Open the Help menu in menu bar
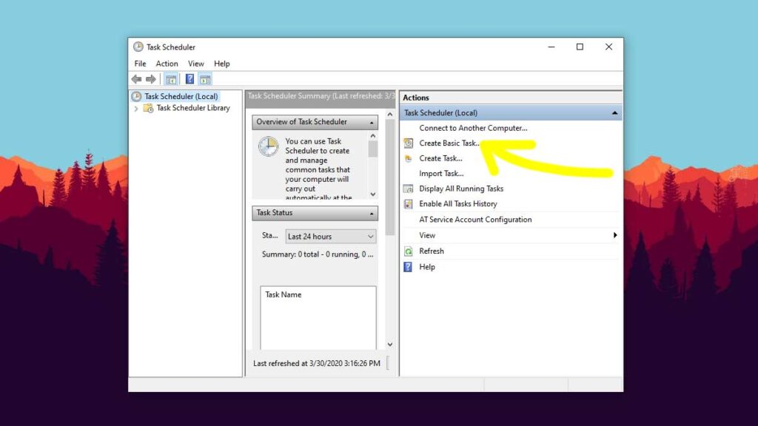Viewport: 758px width, 426px height. [x=222, y=64]
